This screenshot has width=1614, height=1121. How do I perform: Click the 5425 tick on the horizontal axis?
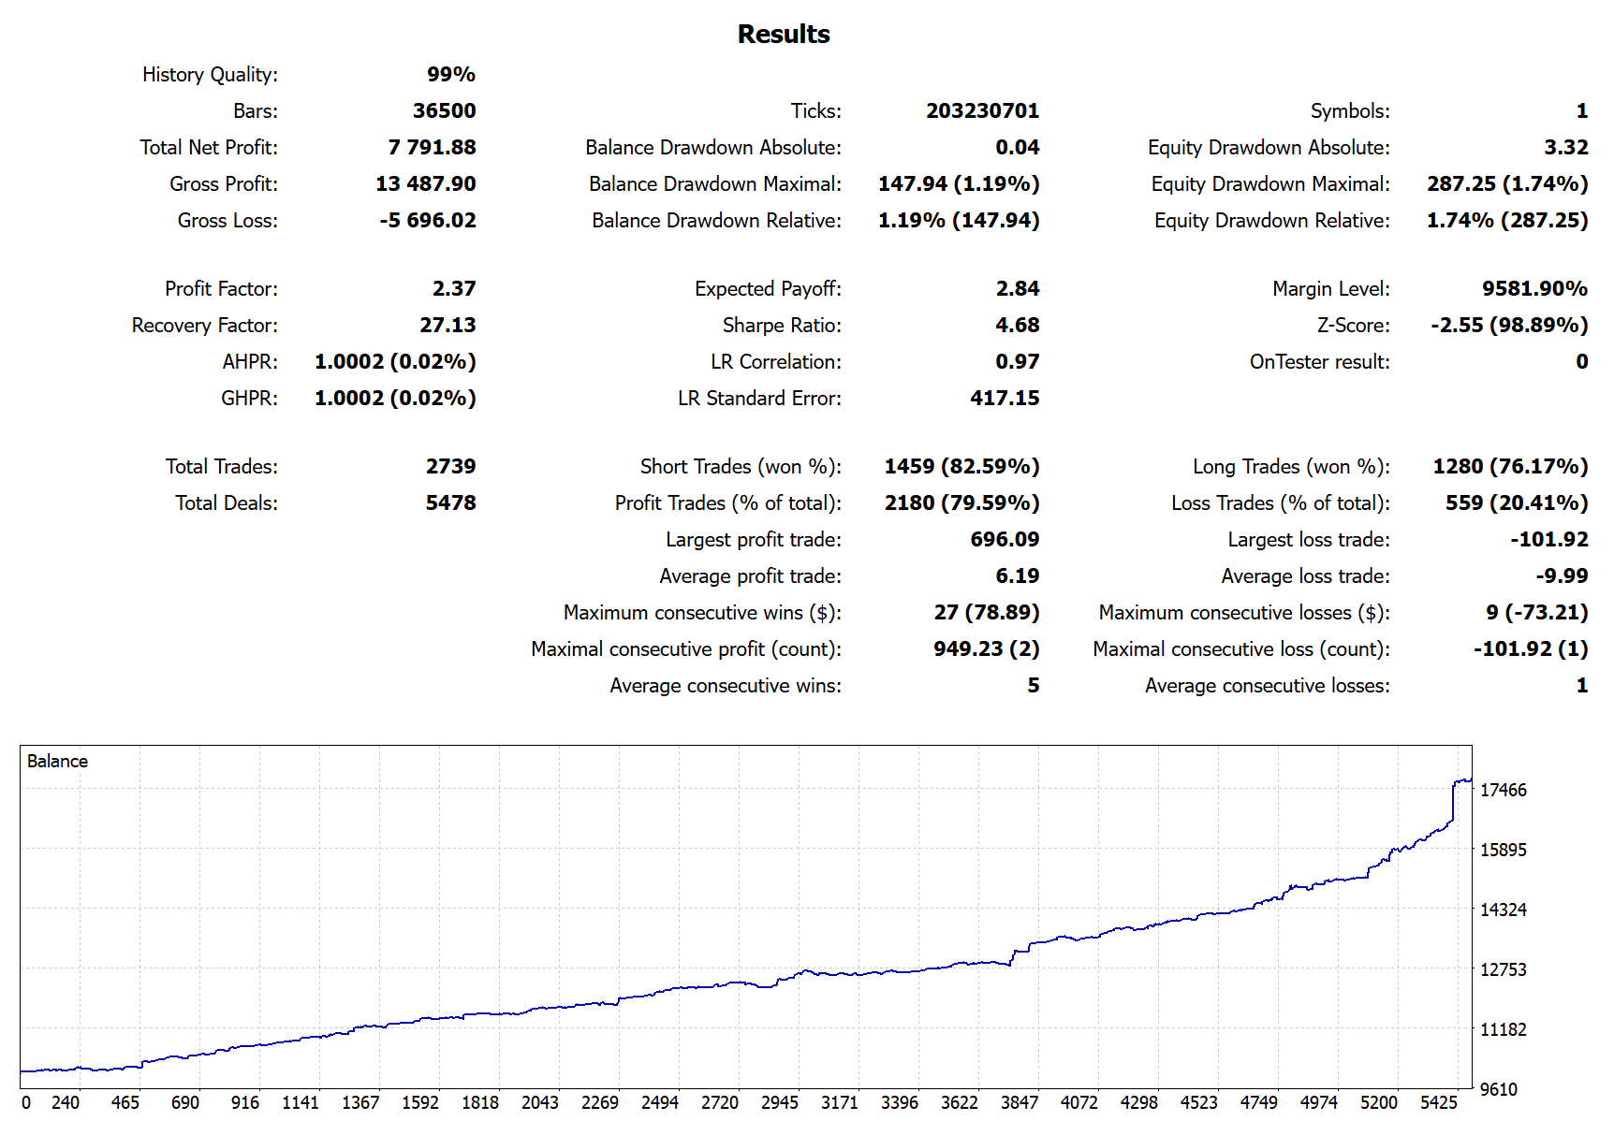point(1438,1102)
